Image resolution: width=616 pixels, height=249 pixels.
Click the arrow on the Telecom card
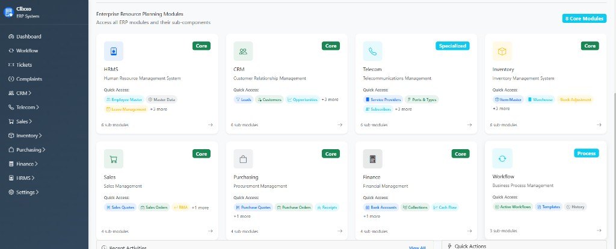[469, 125]
